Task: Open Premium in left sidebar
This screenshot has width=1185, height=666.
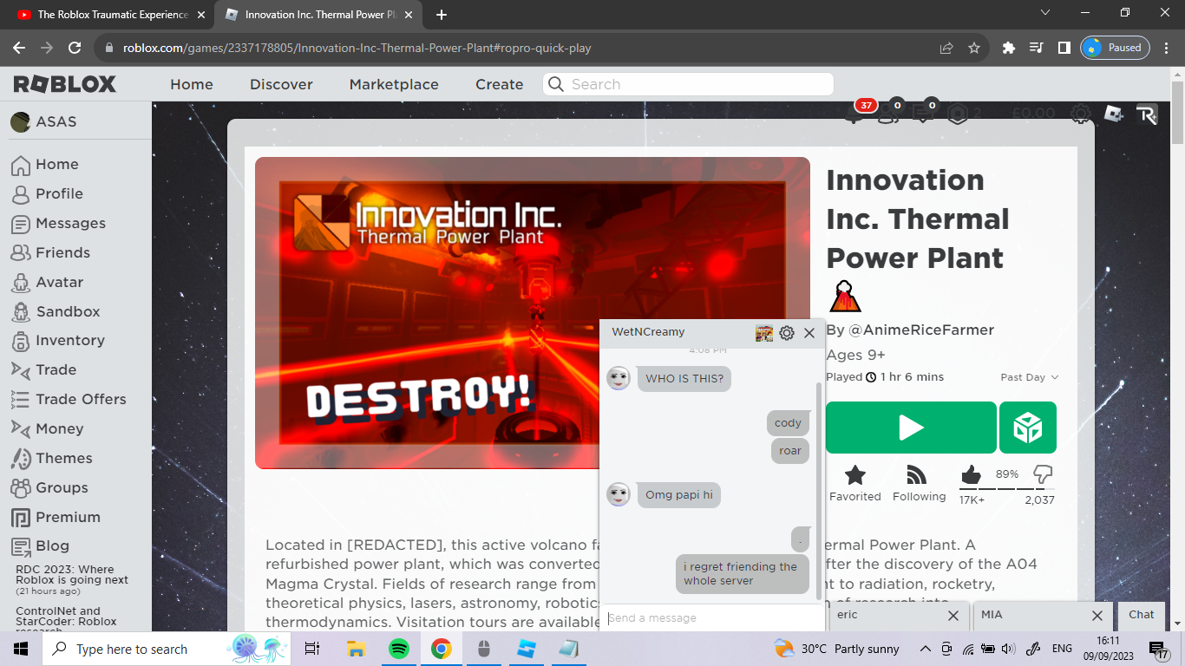Action: [56, 517]
